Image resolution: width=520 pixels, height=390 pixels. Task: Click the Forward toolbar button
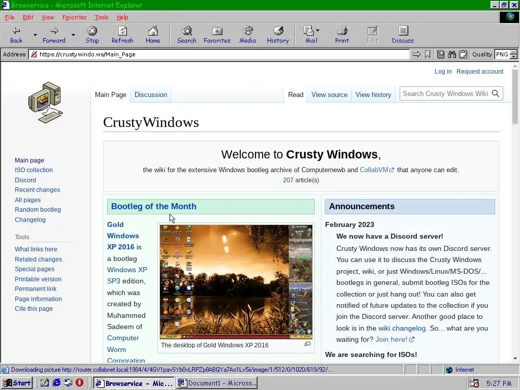tap(54, 35)
